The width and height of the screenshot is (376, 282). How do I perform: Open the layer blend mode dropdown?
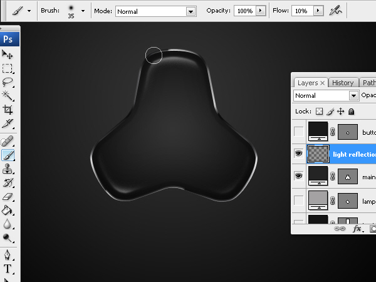coord(353,96)
